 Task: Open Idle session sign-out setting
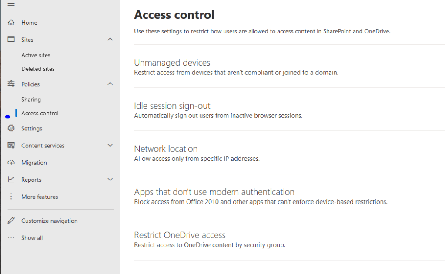click(172, 106)
